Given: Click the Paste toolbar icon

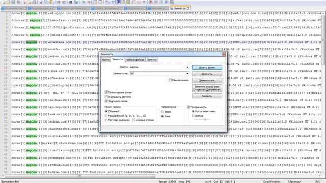Looking at the screenshot, I should (51, 2).
